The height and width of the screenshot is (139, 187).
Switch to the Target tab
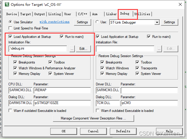pos(25,14)
